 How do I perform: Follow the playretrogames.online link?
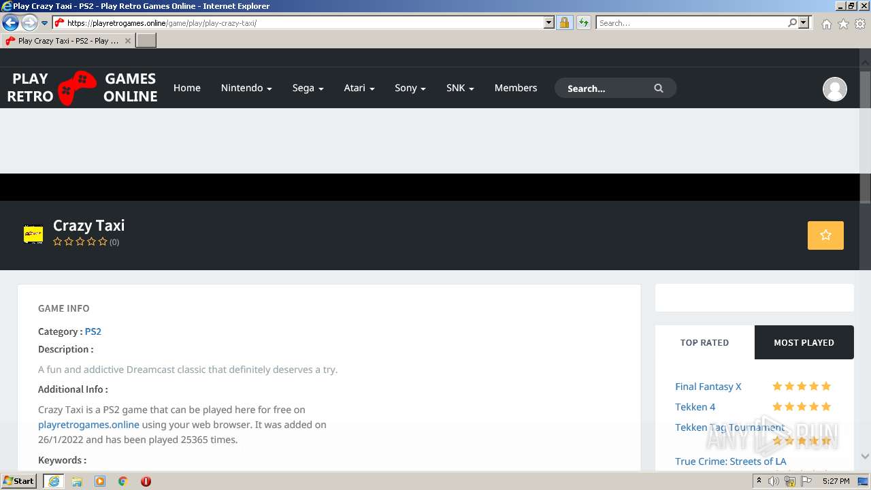click(88, 425)
